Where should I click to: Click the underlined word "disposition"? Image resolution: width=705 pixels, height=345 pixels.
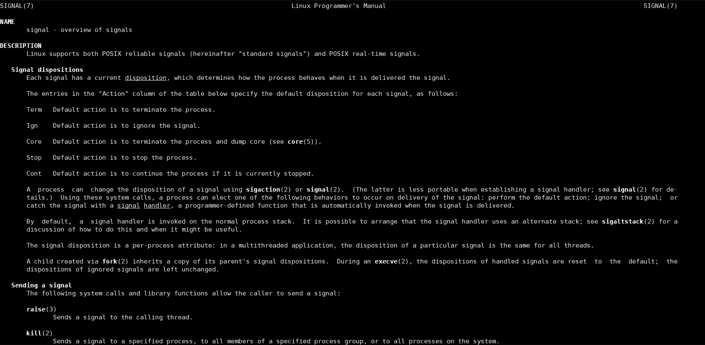tap(146, 78)
